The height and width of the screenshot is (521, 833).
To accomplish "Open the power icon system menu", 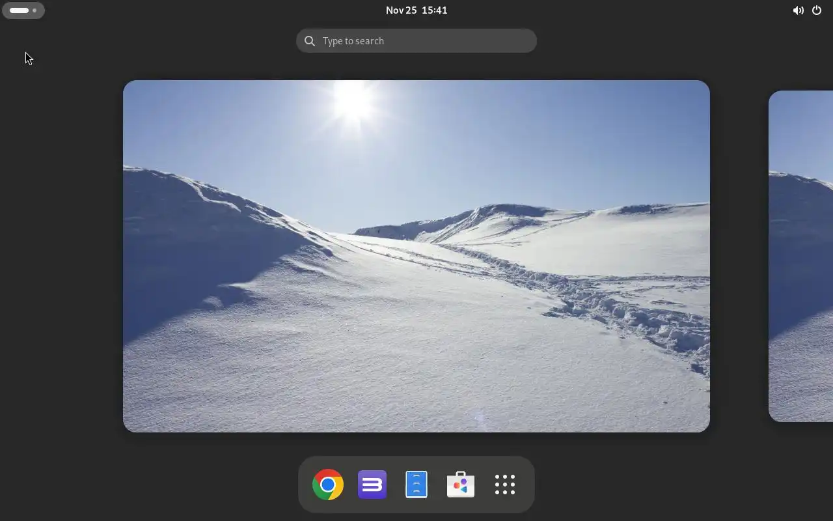I will click(x=817, y=10).
